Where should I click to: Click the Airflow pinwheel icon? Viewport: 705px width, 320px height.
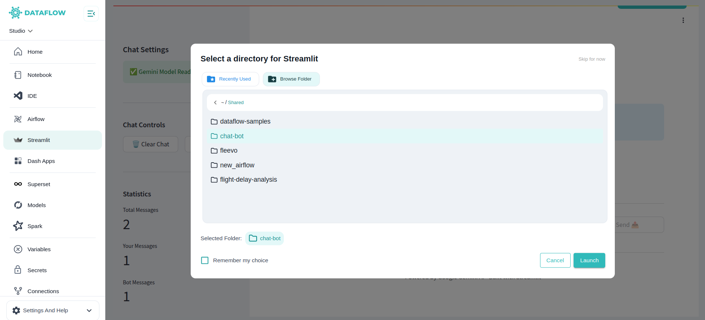pyautogui.click(x=18, y=119)
